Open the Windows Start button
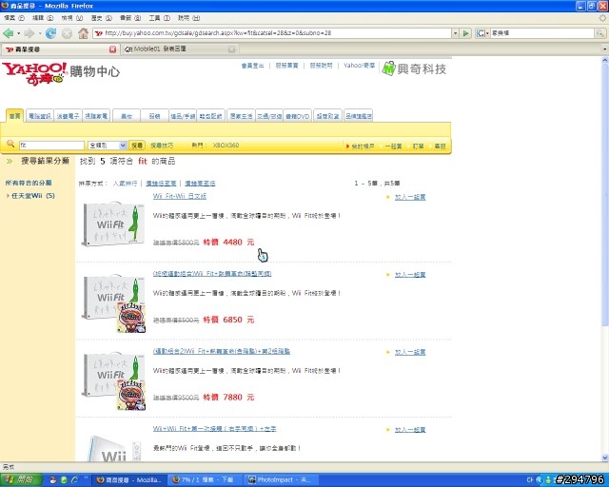Viewport: 609px width, 487px height. point(20,480)
